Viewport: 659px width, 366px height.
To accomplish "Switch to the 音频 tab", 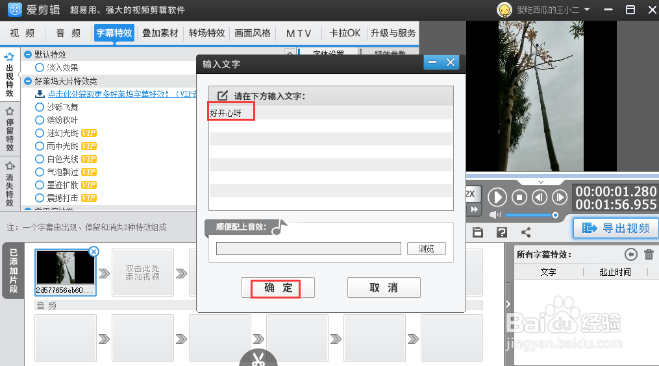I will pos(68,33).
